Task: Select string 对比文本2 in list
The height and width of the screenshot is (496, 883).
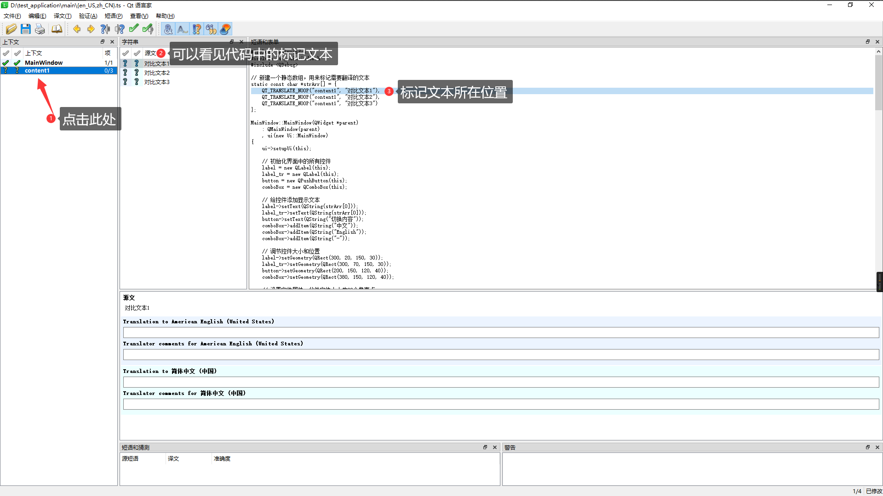Action: [157, 73]
